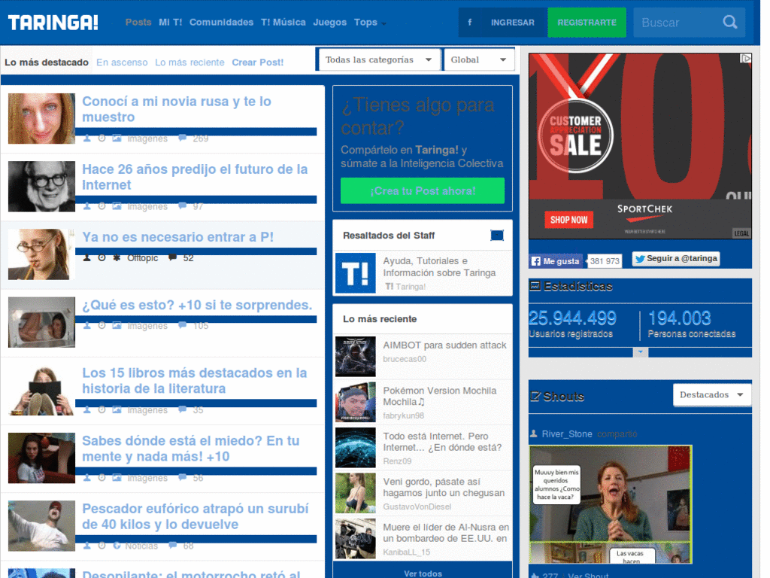Click author brucecas00
Viewport: 770px width, 578px height.
click(404, 359)
